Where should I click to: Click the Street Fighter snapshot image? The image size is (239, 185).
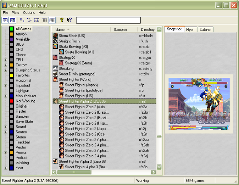click(x=199, y=104)
